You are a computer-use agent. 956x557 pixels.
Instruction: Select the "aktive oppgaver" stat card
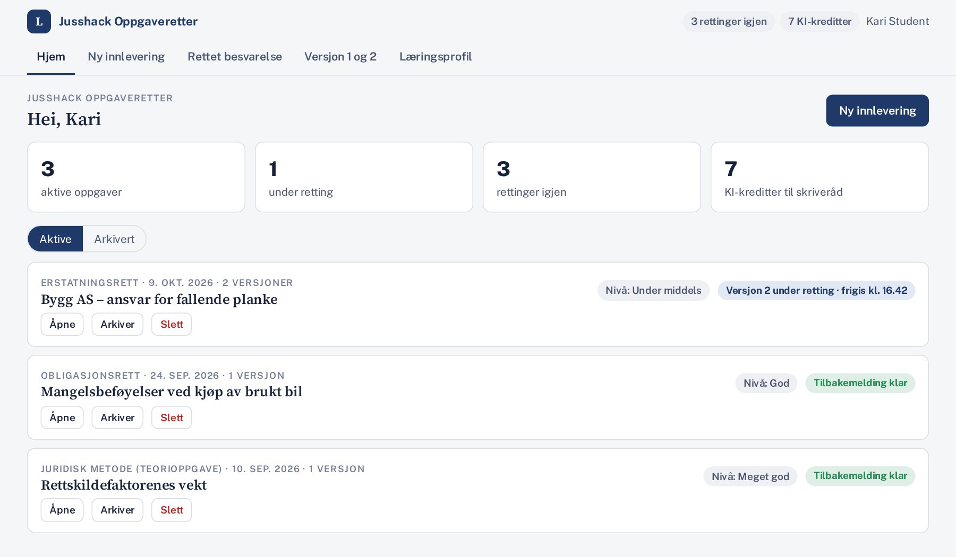[136, 177]
